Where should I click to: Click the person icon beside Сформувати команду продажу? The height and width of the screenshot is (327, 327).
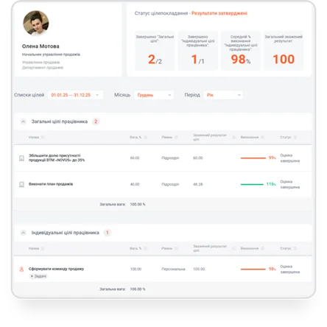(x=21, y=270)
